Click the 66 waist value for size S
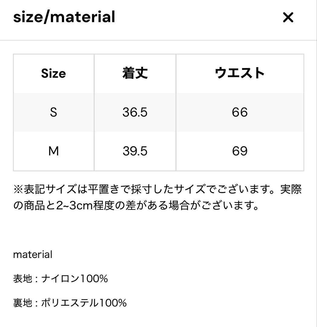The height and width of the screenshot is (327, 317). (240, 112)
